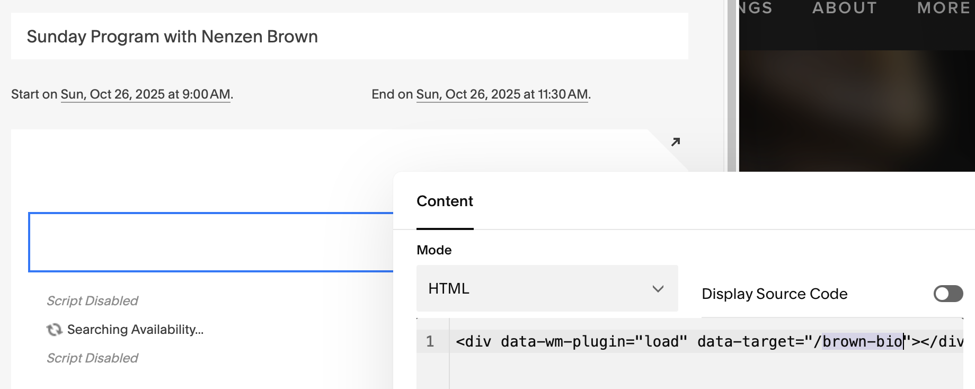The height and width of the screenshot is (389, 975).
Task: Select the blue-outlined empty code block
Action: tap(211, 242)
